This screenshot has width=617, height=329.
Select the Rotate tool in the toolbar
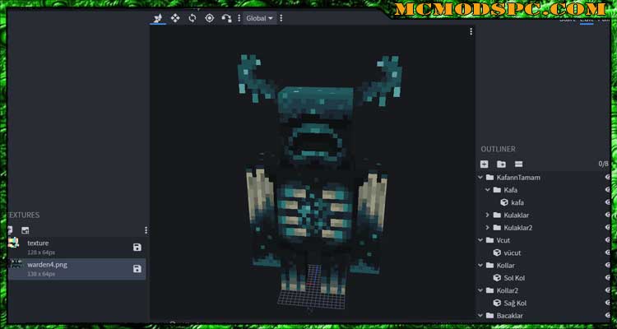coord(192,18)
